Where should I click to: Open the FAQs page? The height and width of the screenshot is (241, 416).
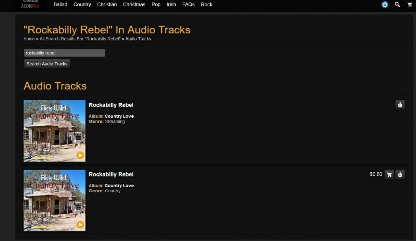[x=188, y=5]
